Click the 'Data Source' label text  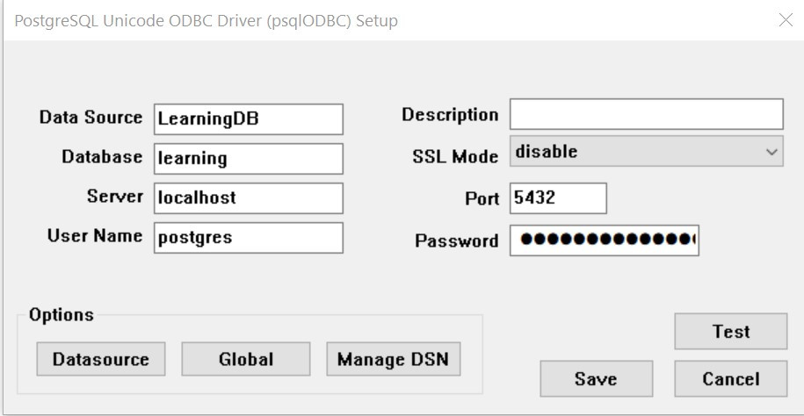click(x=91, y=118)
